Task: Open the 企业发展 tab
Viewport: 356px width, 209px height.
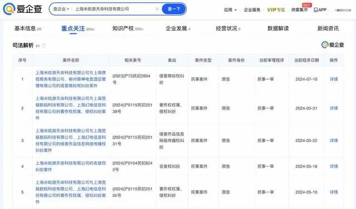Action: (178, 28)
